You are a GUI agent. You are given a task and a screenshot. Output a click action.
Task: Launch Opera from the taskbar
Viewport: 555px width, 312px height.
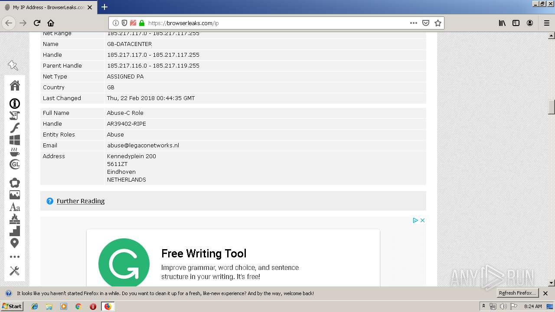(x=93, y=306)
